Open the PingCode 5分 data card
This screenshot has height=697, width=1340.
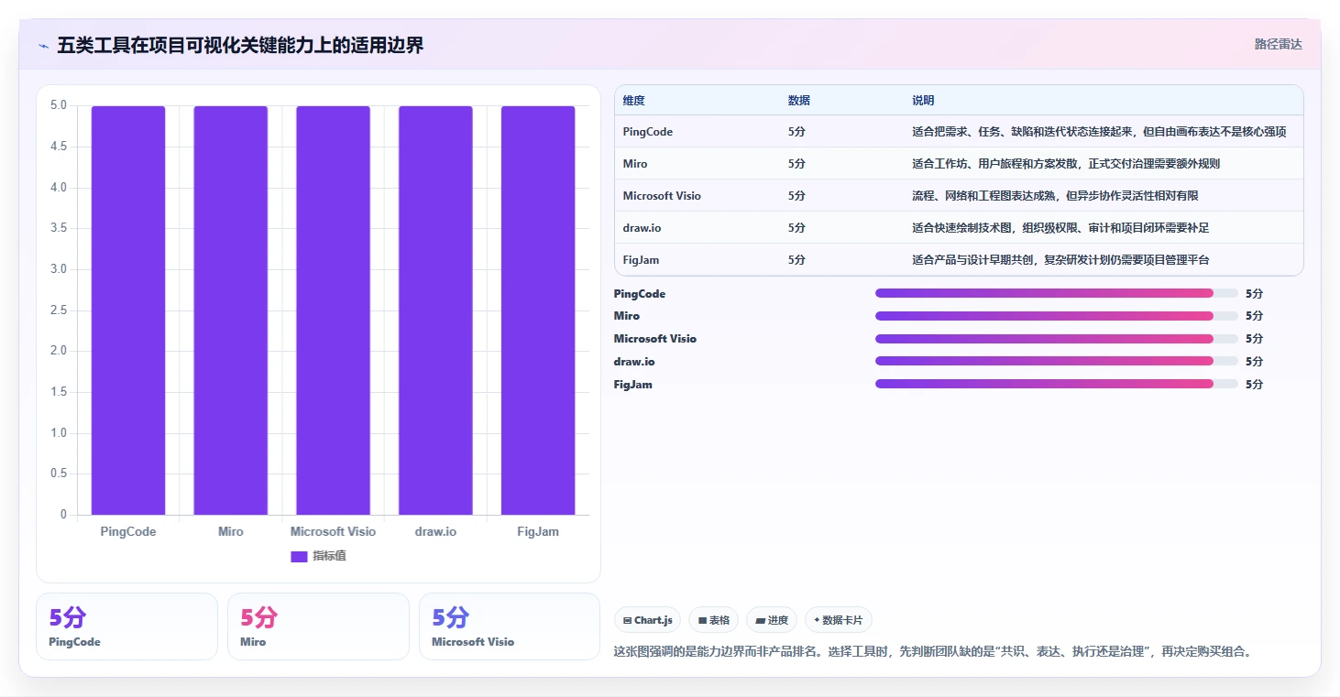pyautogui.click(x=126, y=626)
